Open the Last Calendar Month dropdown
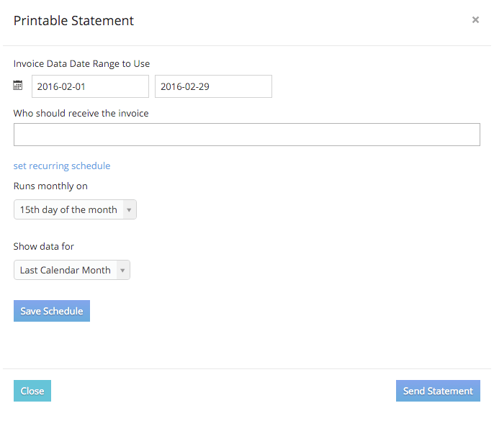This screenshot has width=494, height=421. pos(72,270)
